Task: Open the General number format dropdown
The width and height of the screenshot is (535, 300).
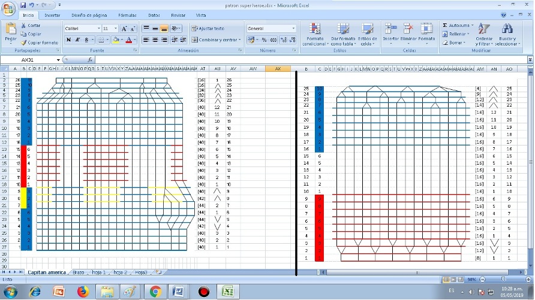Action: 293,29
